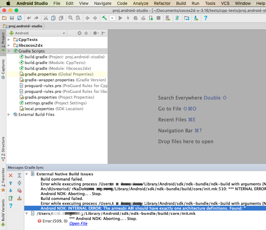The width and height of the screenshot is (266, 230).
Task: Expand the CppTests module node
Action: coord(9,39)
